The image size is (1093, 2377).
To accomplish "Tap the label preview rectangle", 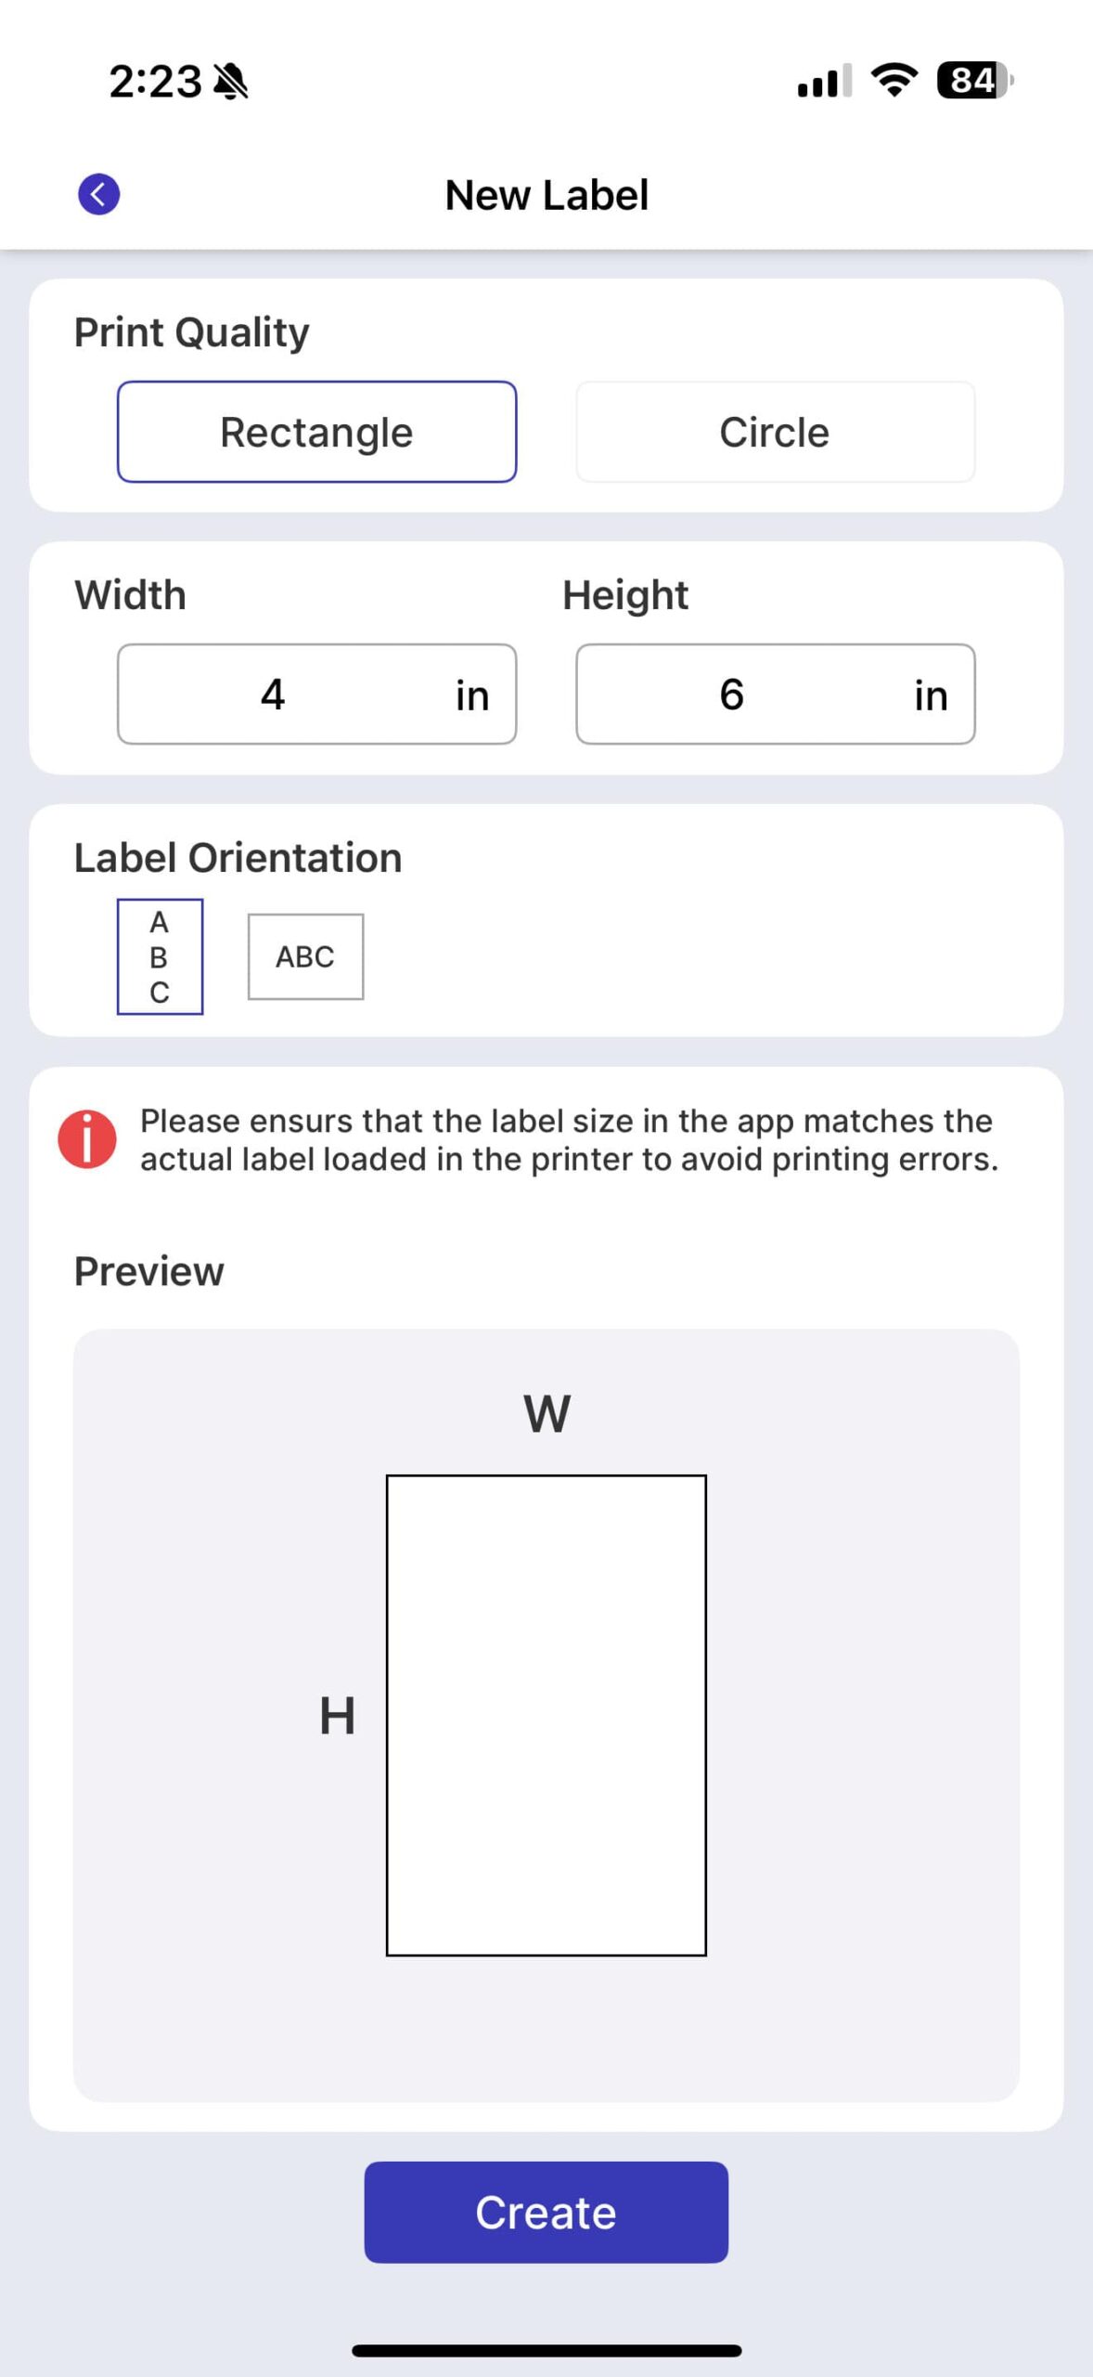I will 546,1715.
